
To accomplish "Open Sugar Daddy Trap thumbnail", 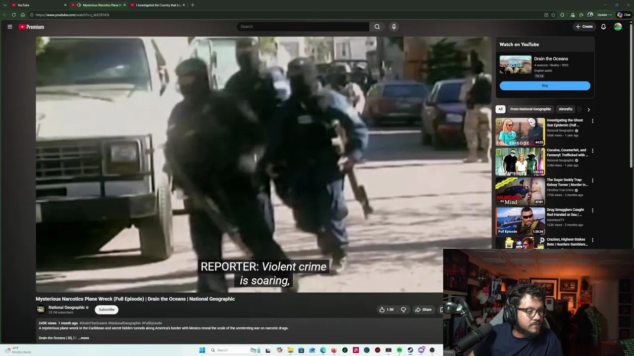I will (x=520, y=191).
